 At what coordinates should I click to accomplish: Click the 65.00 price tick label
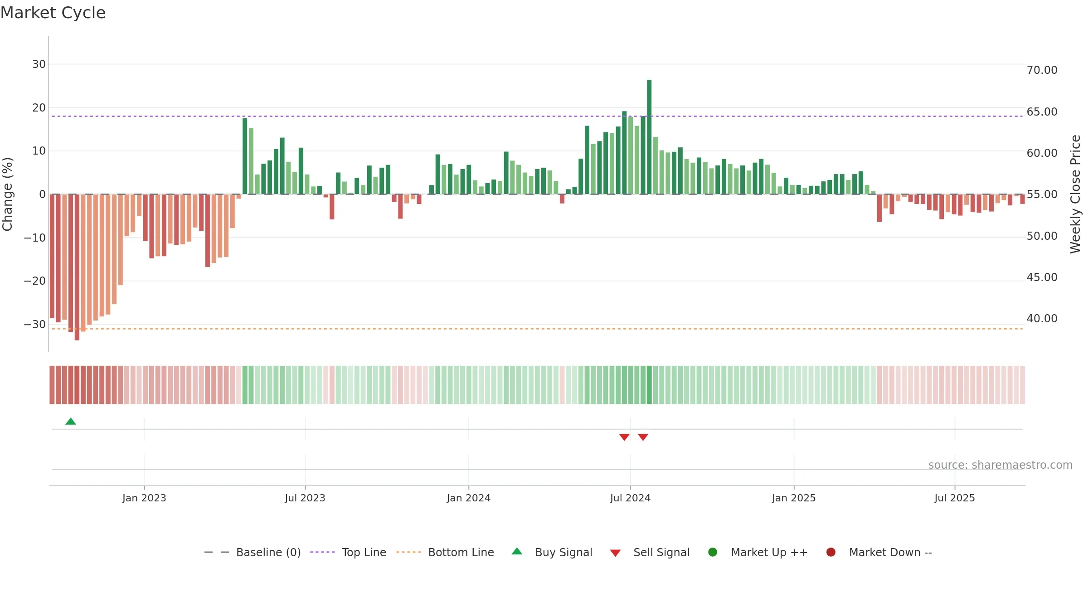1042,112
